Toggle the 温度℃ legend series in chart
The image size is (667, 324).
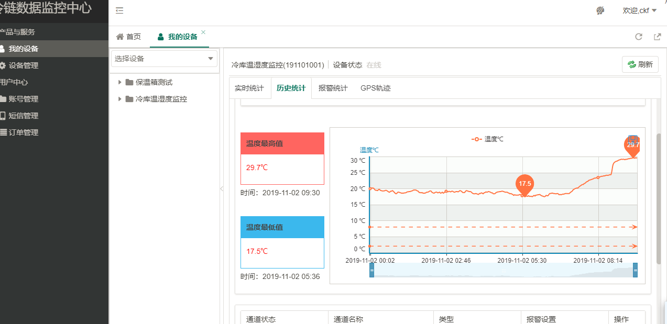click(x=487, y=139)
